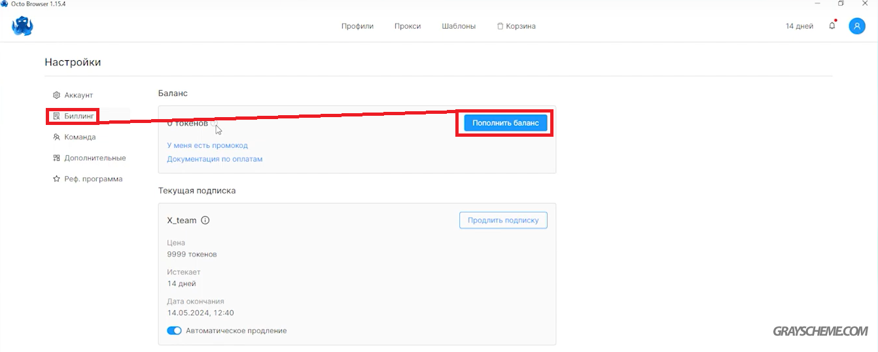Select Биллинг in settings sidebar
Viewport: 878px width, 352px height.
[79, 116]
